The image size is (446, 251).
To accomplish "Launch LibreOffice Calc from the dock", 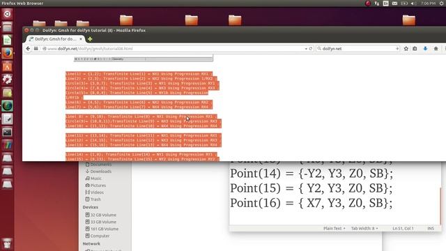I will click(x=7, y=40).
